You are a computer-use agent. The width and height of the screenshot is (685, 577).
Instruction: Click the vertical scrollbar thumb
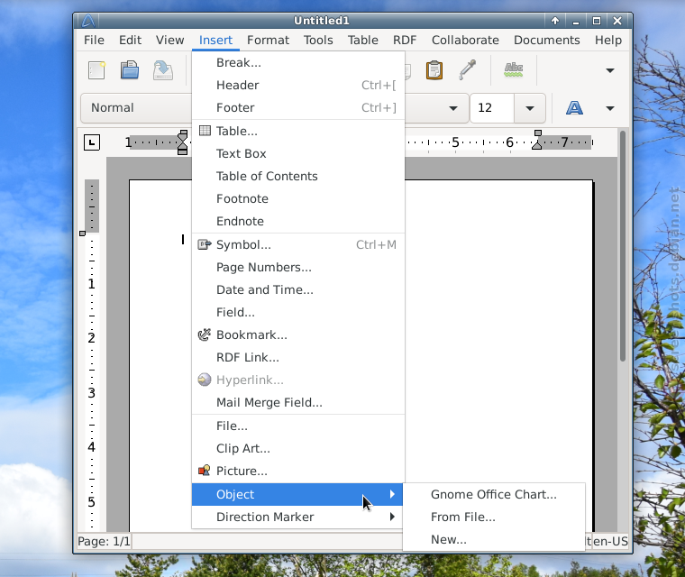point(623,246)
